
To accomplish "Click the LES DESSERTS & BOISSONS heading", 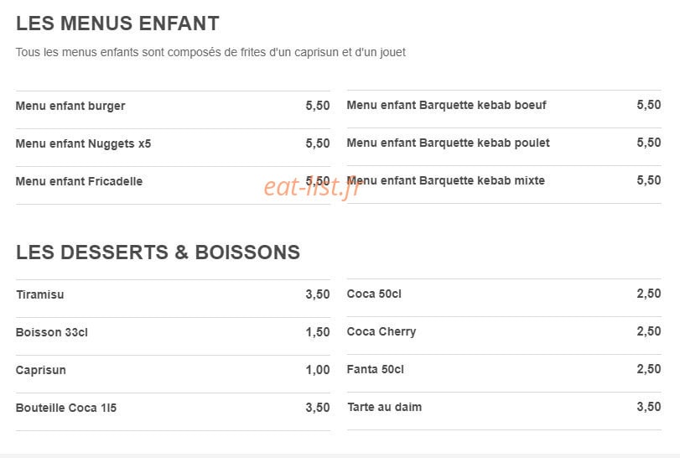I will (158, 252).
